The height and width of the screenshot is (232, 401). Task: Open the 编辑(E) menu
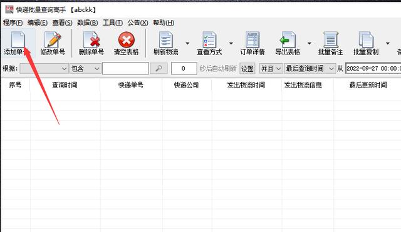click(38, 23)
